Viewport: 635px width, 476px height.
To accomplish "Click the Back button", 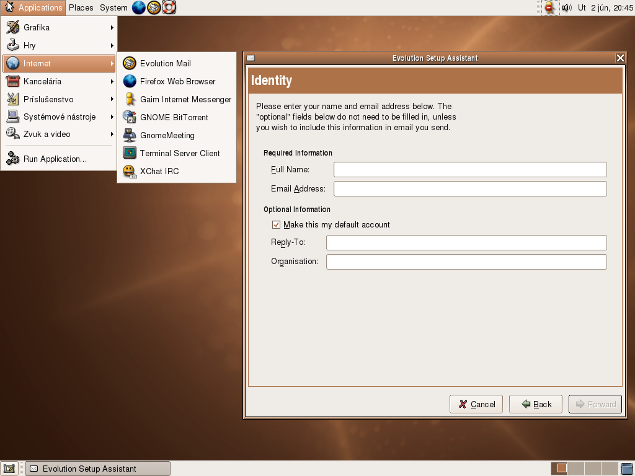I will (x=536, y=404).
